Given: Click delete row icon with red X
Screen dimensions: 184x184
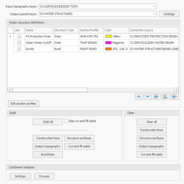Looking at the screenshot, I should click(174, 97).
